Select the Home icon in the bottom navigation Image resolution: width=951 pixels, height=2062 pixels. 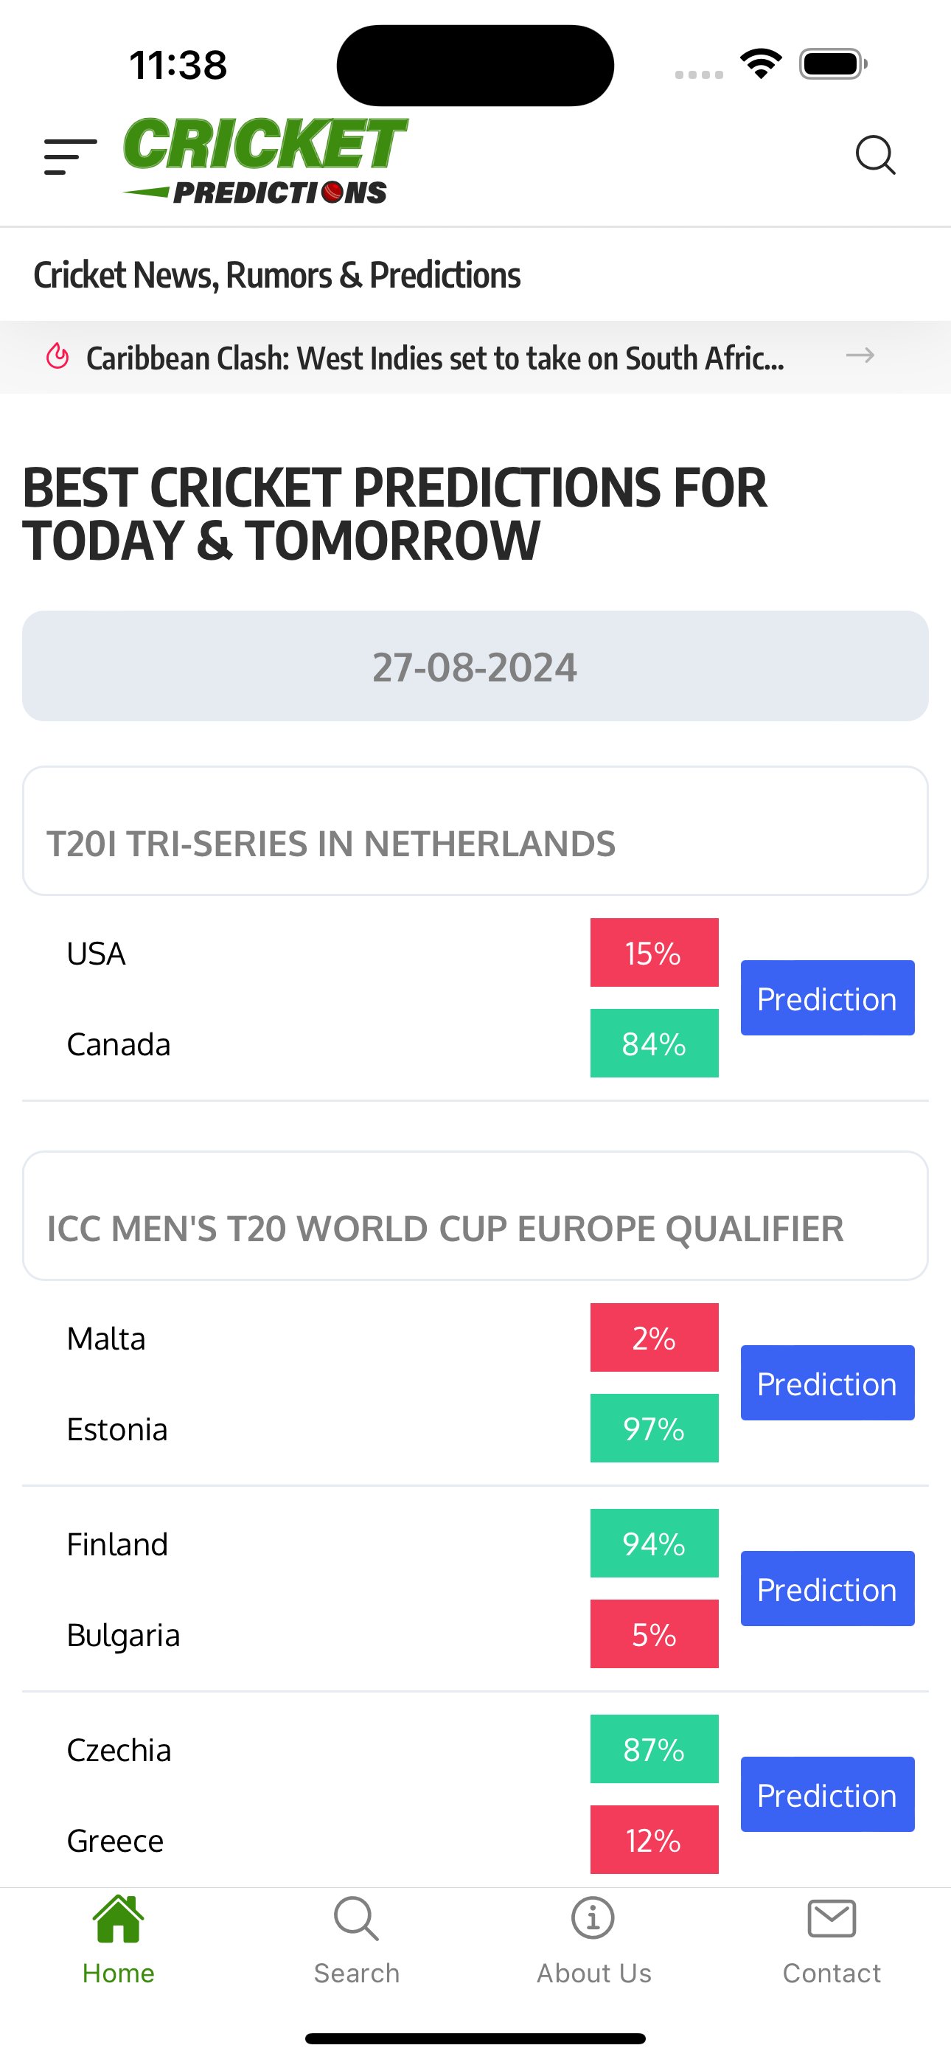117,1940
